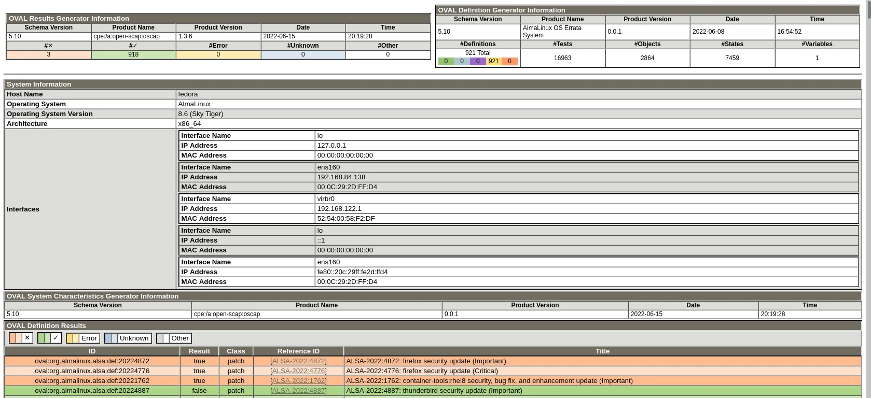Click the ✓ checkmark in the results legend
The width and height of the screenshot is (871, 398).
56,338
